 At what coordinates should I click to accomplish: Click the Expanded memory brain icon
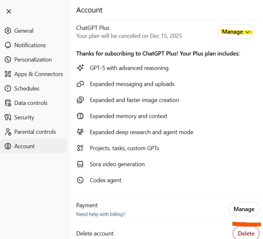tap(80, 116)
